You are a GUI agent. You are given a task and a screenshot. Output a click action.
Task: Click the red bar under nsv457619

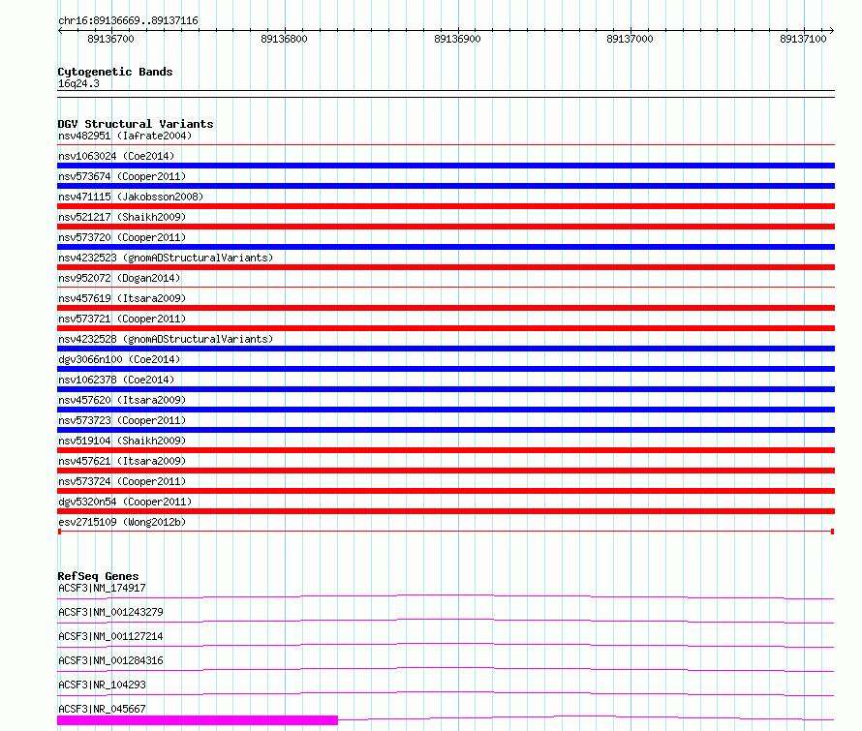pos(446,308)
